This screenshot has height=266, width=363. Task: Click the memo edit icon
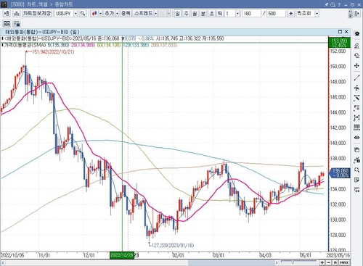tap(356, 180)
